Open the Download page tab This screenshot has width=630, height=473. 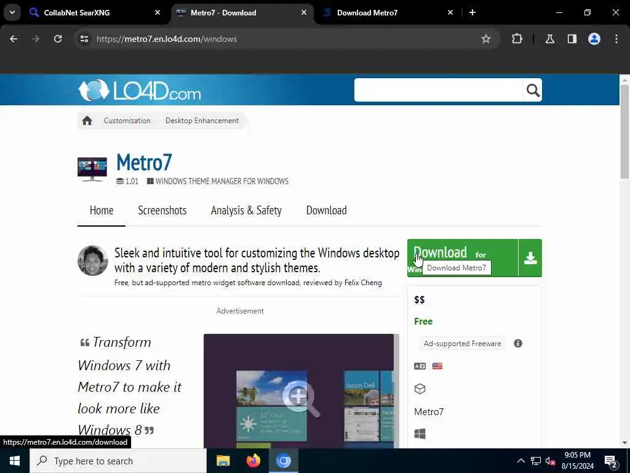click(x=326, y=211)
